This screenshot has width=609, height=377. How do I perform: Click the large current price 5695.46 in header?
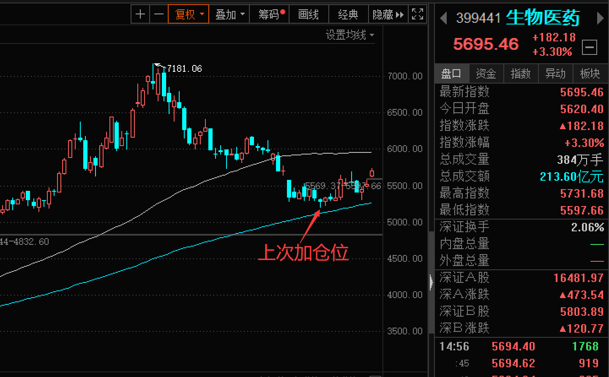tap(486, 44)
